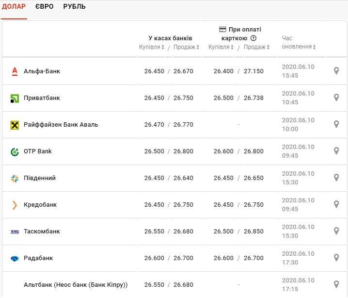Image resolution: width=348 pixels, height=298 pixels.
Task: Show OTP Bank location pin
Action: point(336,151)
